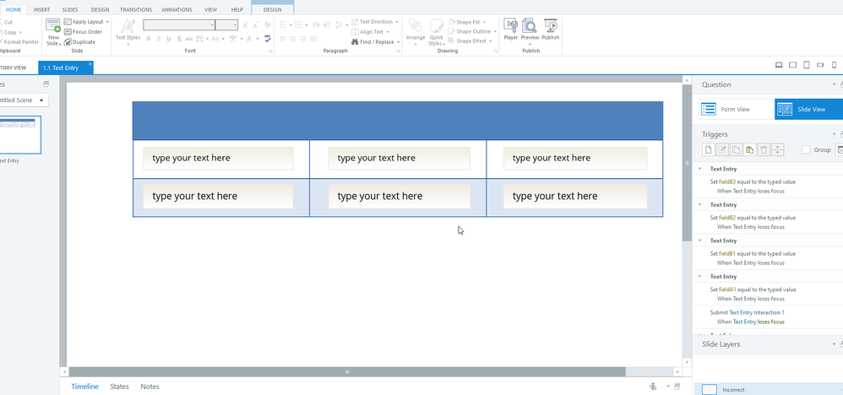The height and width of the screenshot is (395, 843).
Task: Collapse the first Text Entry trigger group
Action: (x=700, y=169)
